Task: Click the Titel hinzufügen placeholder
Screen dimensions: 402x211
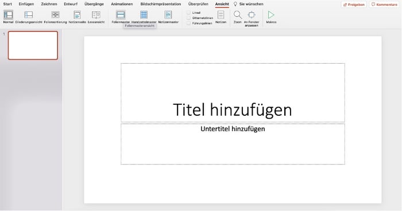Action: 233,93
